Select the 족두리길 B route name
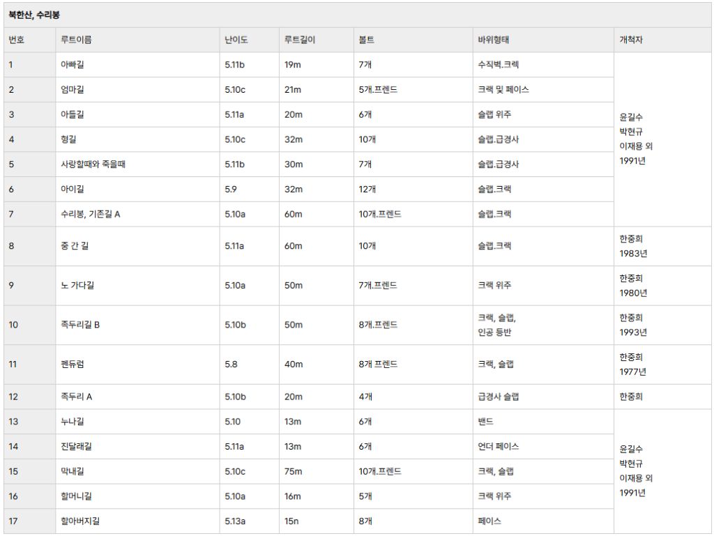 [x=80, y=325]
